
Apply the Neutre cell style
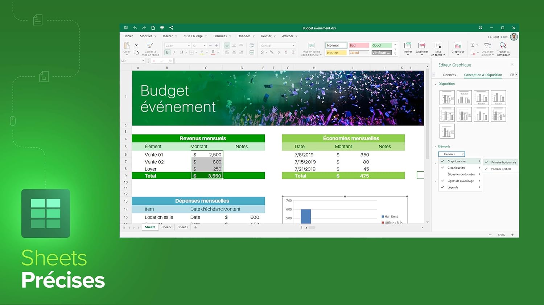click(x=336, y=53)
